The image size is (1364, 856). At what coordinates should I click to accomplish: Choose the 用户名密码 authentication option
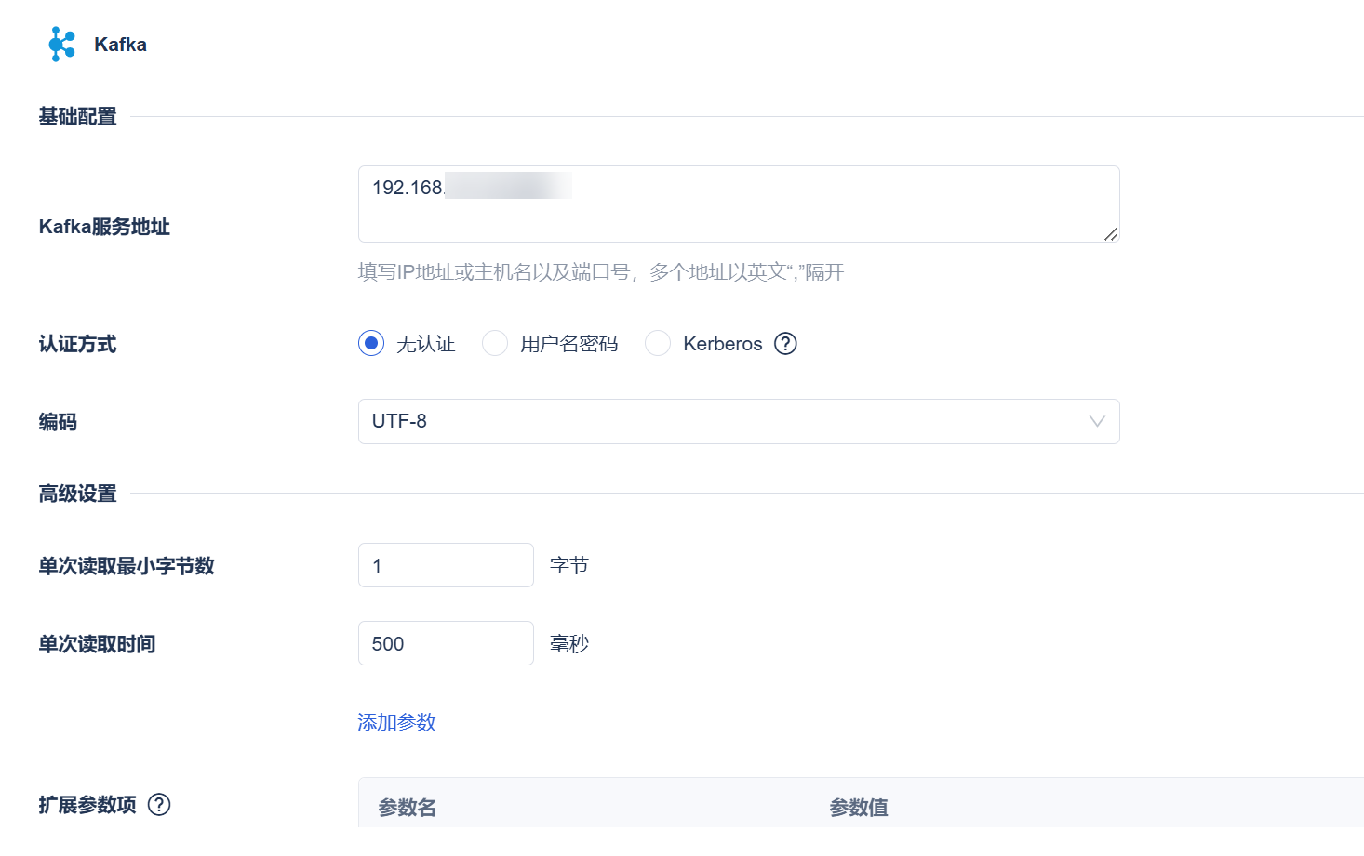click(495, 344)
